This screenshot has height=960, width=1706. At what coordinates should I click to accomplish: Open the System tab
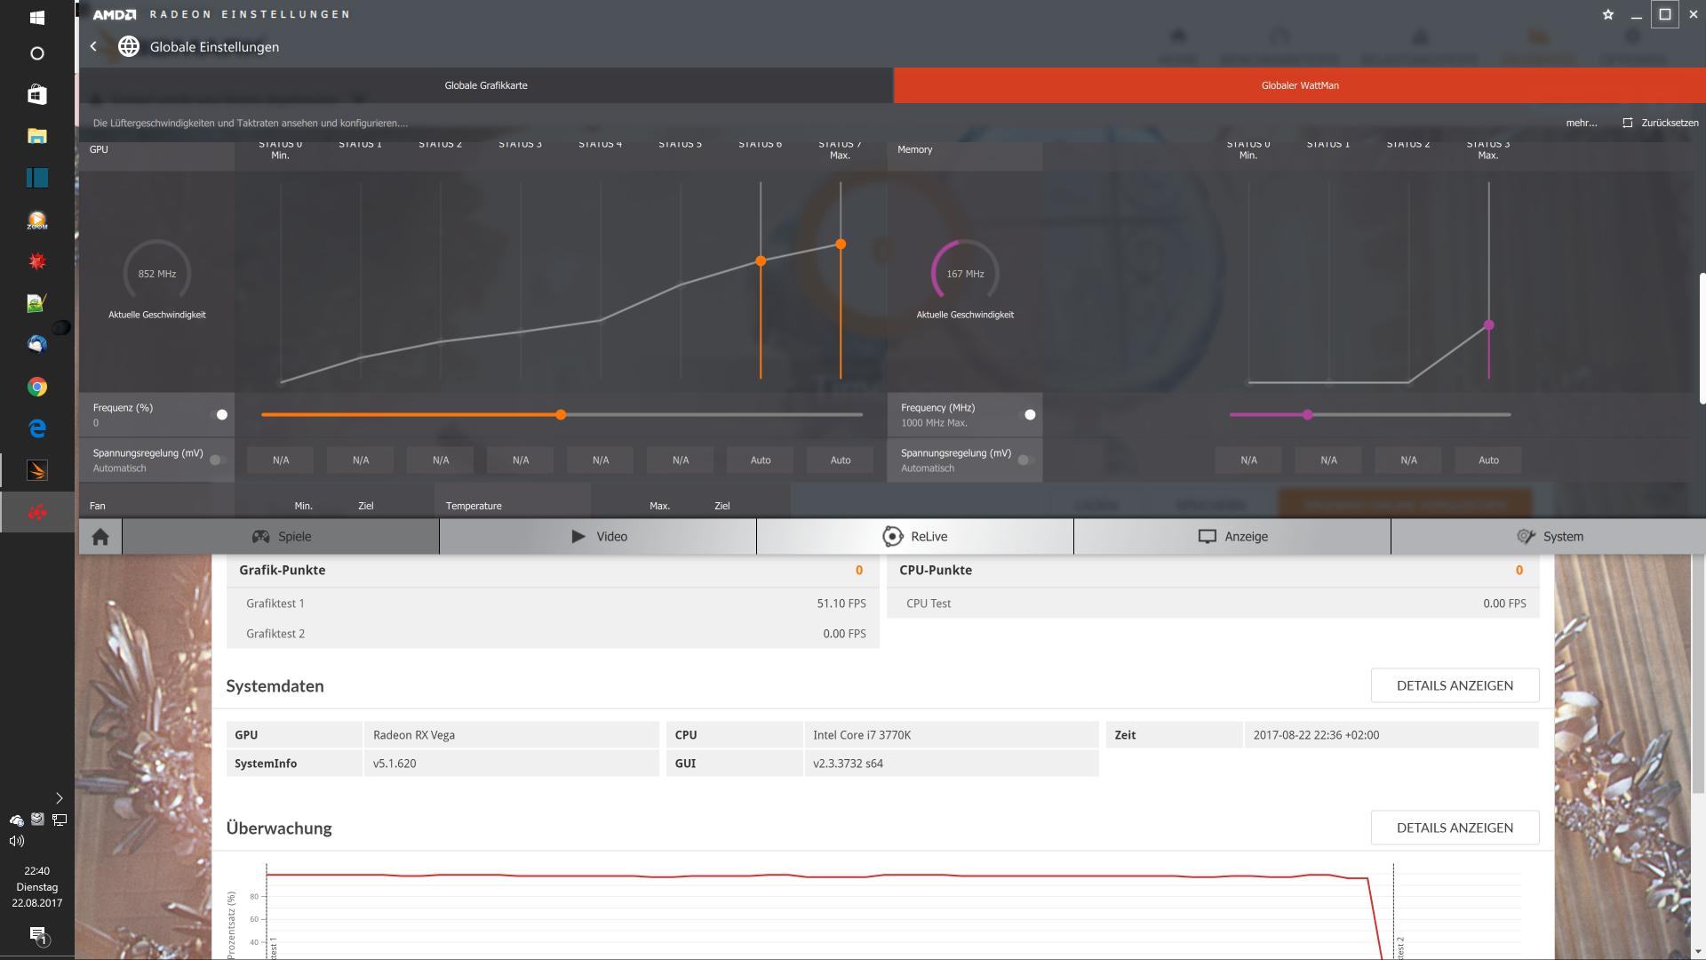[1549, 536]
